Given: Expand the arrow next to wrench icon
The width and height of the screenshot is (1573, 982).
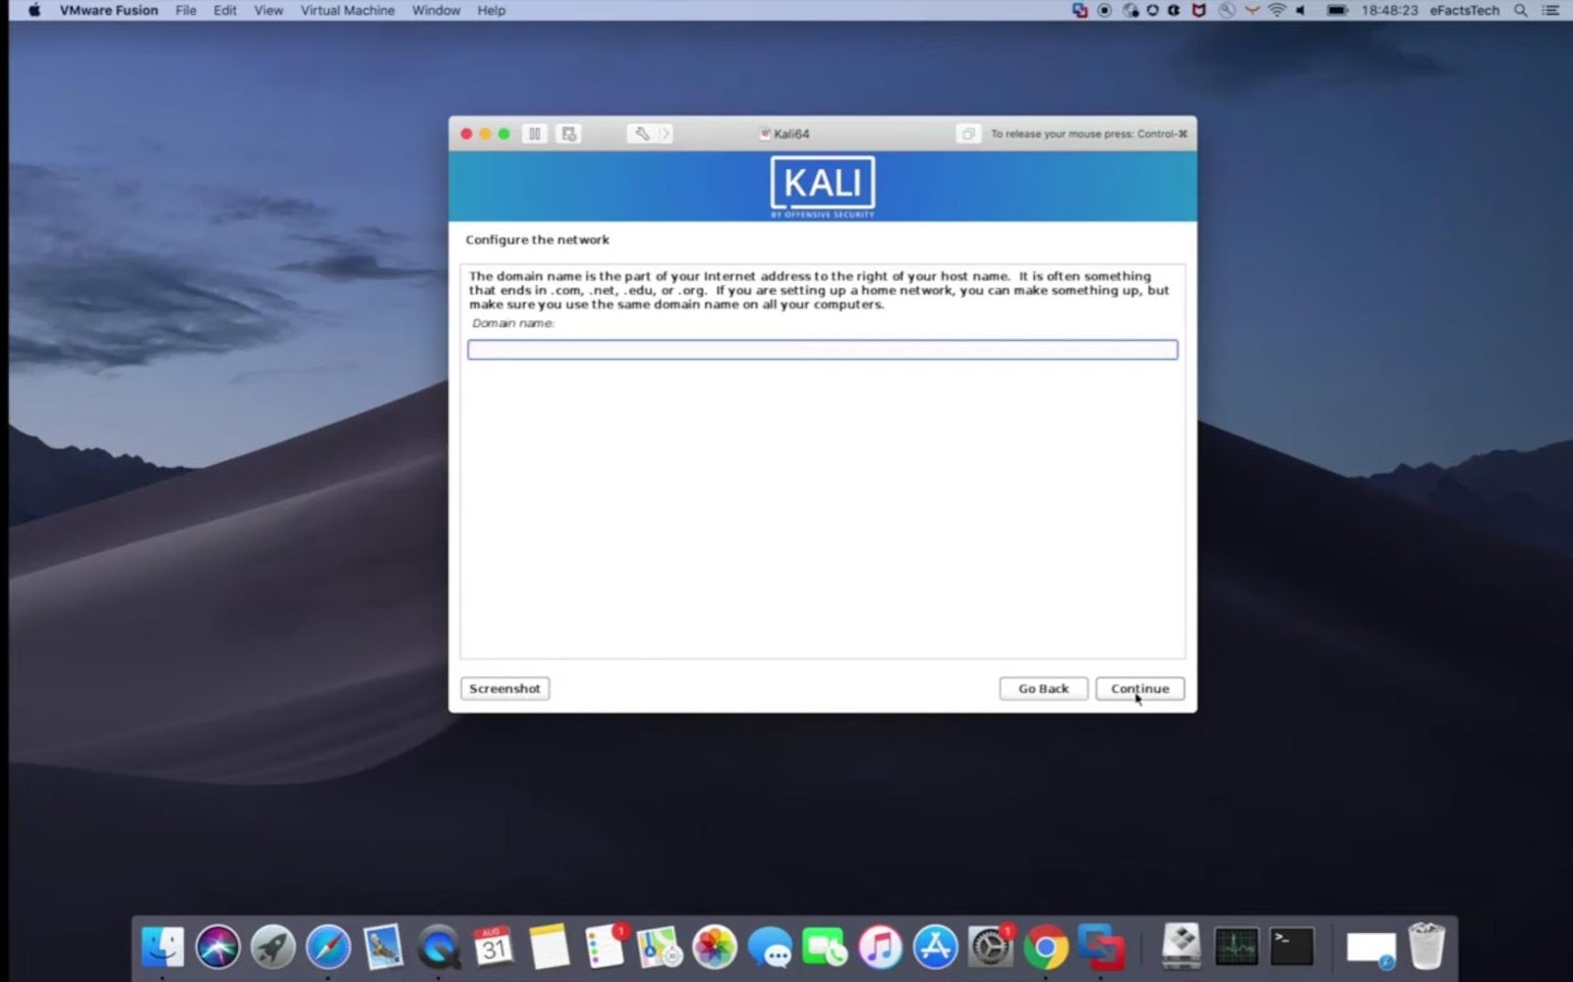Looking at the screenshot, I should point(666,134).
